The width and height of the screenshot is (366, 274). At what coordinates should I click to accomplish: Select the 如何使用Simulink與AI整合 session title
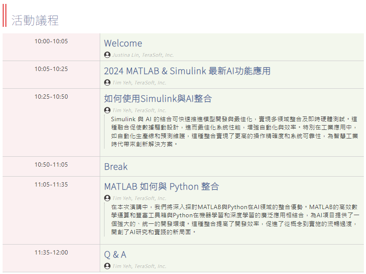click(x=158, y=99)
